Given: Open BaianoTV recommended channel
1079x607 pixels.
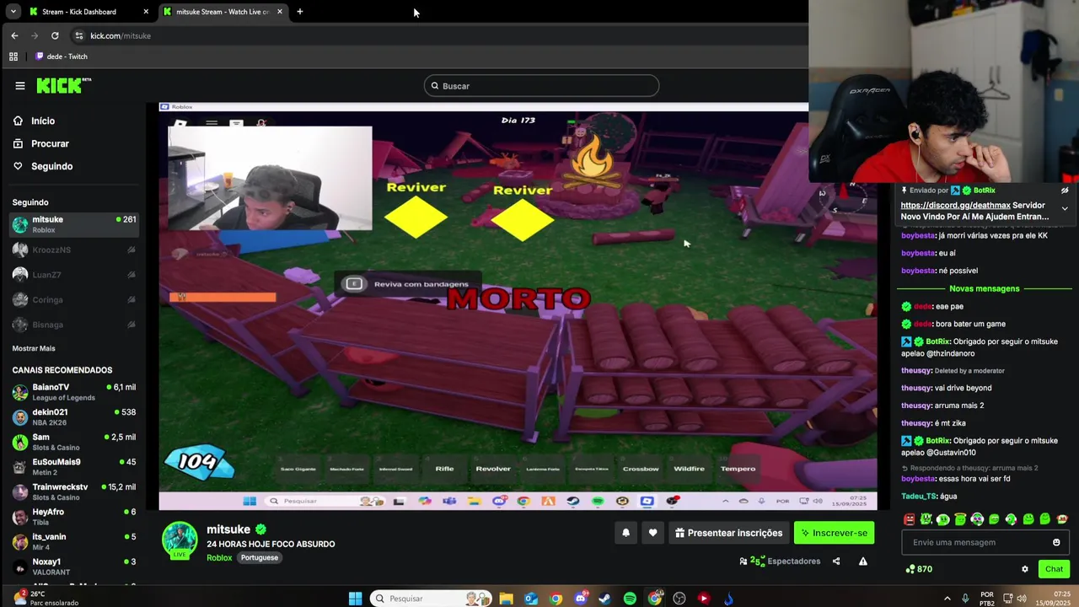Looking at the screenshot, I should 74,392.
